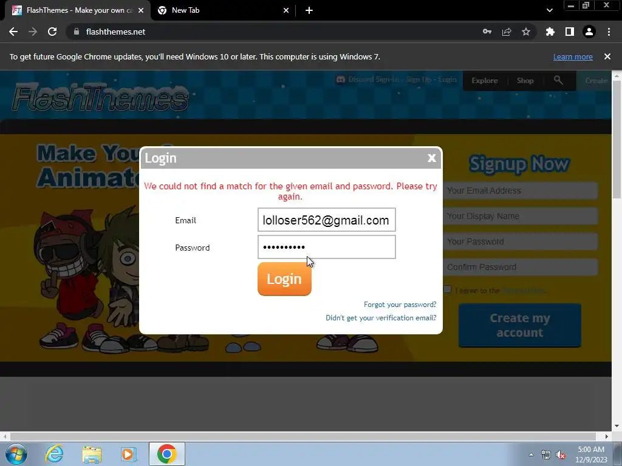Check the I agree to the terms checkbox
This screenshot has width=622, height=466.
click(x=448, y=289)
